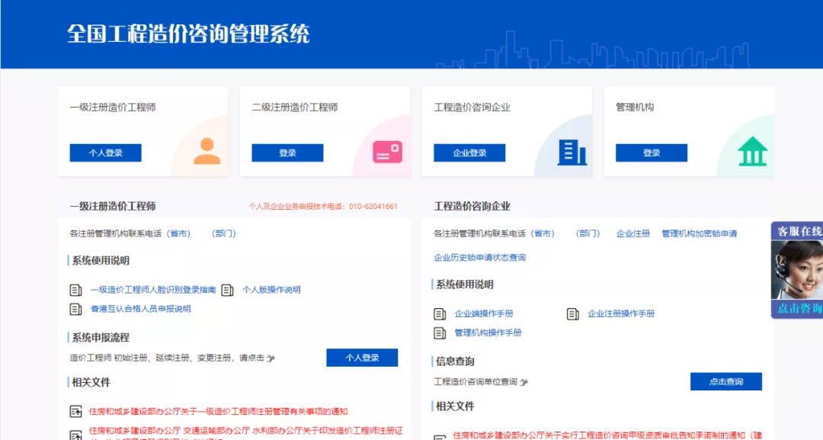Open 管理机构加密锁申请 link

699,233
